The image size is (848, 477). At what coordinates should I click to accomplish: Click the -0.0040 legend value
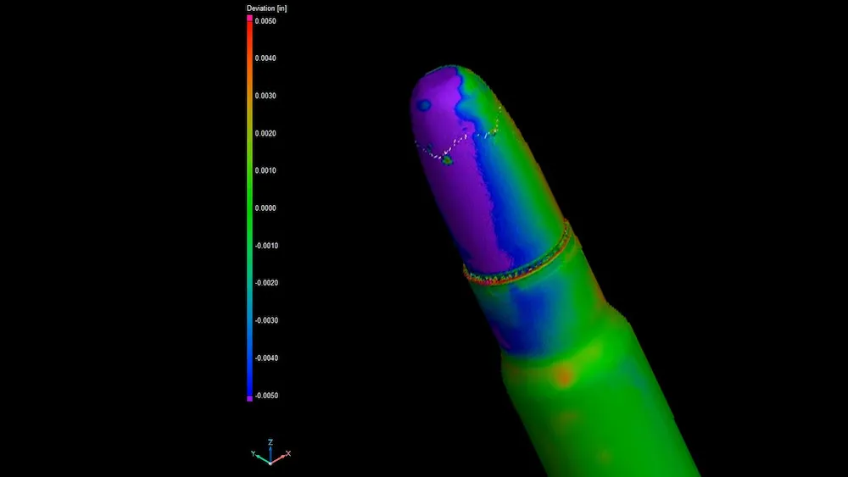click(266, 358)
